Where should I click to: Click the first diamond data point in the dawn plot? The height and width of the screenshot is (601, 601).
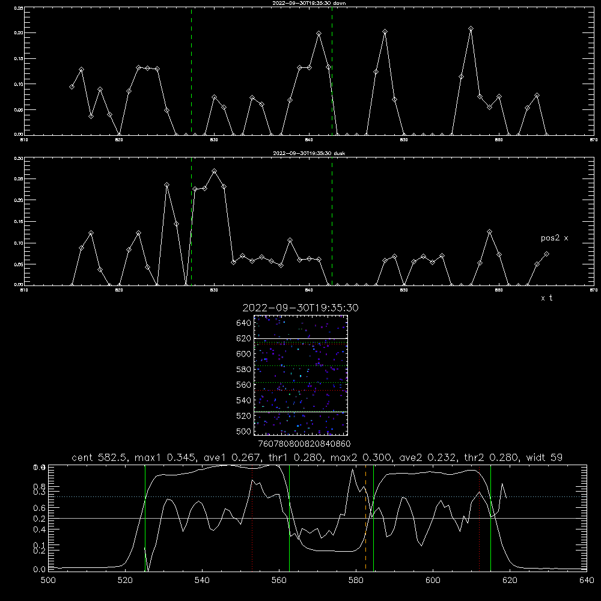72,87
